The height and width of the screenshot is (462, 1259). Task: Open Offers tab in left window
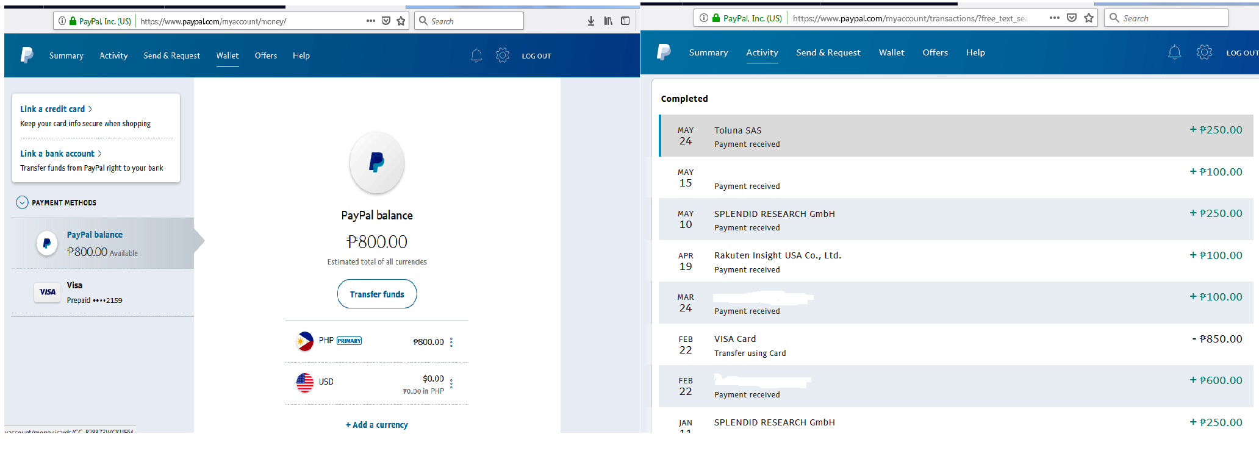(x=266, y=55)
